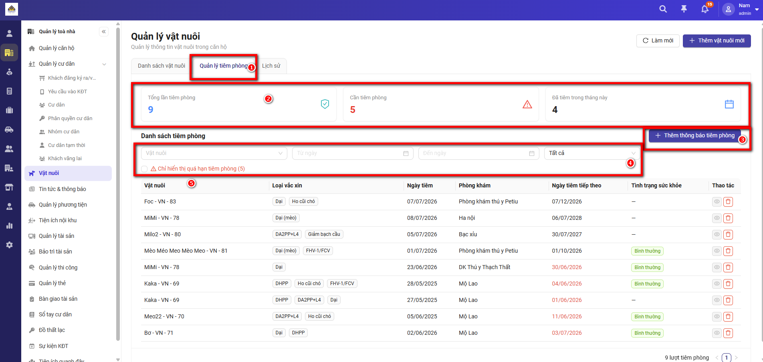Open the notifications bell
The image size is (763, 362).
[705, 9]
